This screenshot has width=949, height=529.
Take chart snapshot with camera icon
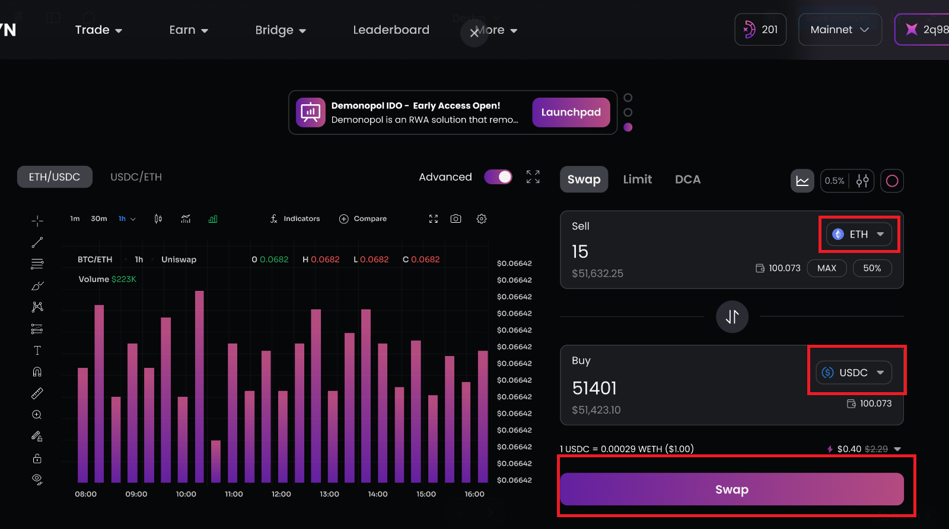(x=456, y=219)
